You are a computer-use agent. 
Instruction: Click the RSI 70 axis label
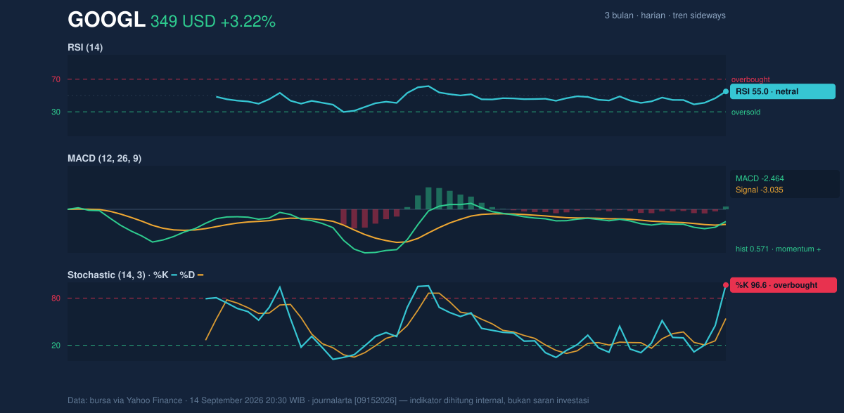coord(56,79)
